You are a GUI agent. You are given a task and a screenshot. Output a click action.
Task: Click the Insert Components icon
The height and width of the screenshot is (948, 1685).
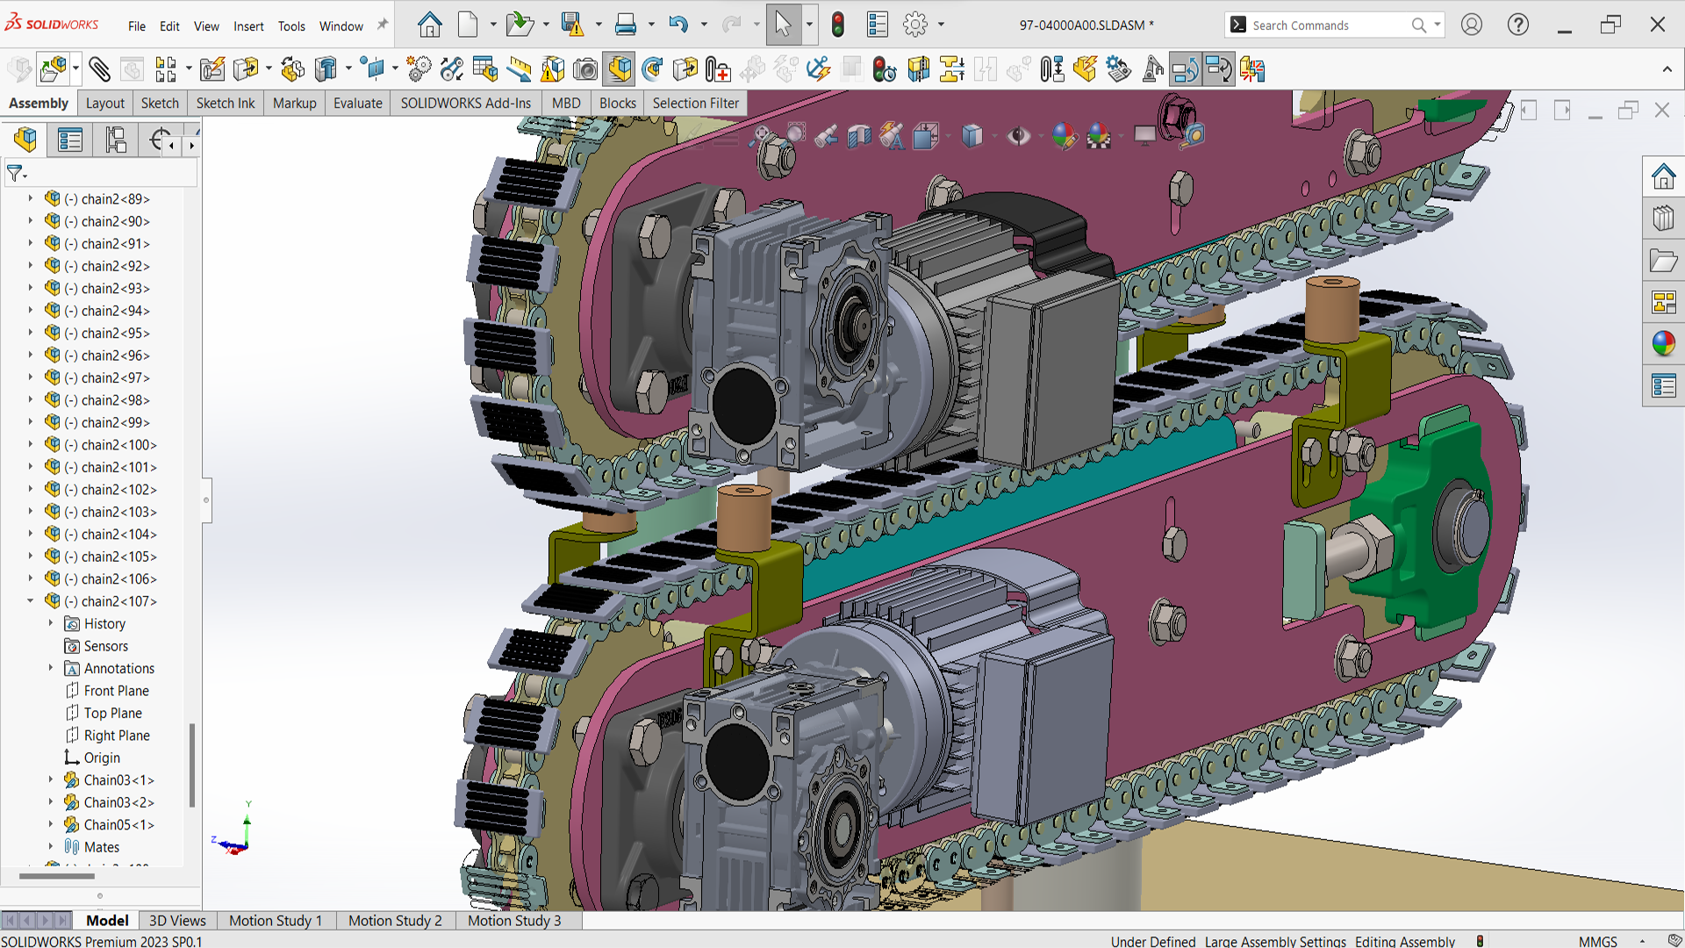click(53, 69)
